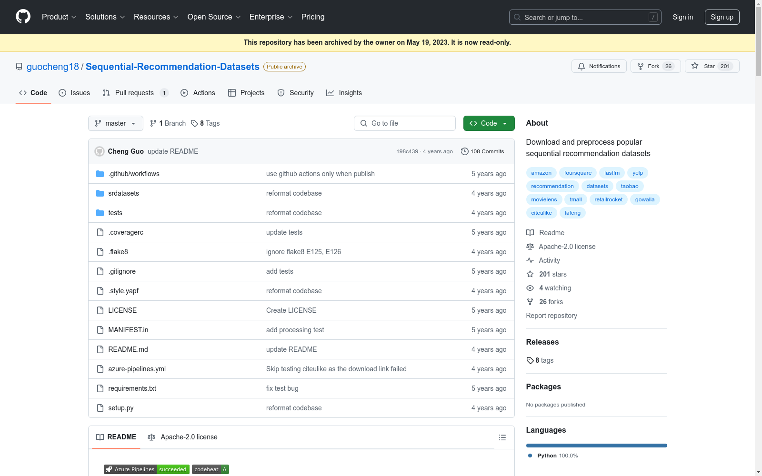Click the srdatasets folder icon
762x476 pixels.
click(x=100, y=193)
